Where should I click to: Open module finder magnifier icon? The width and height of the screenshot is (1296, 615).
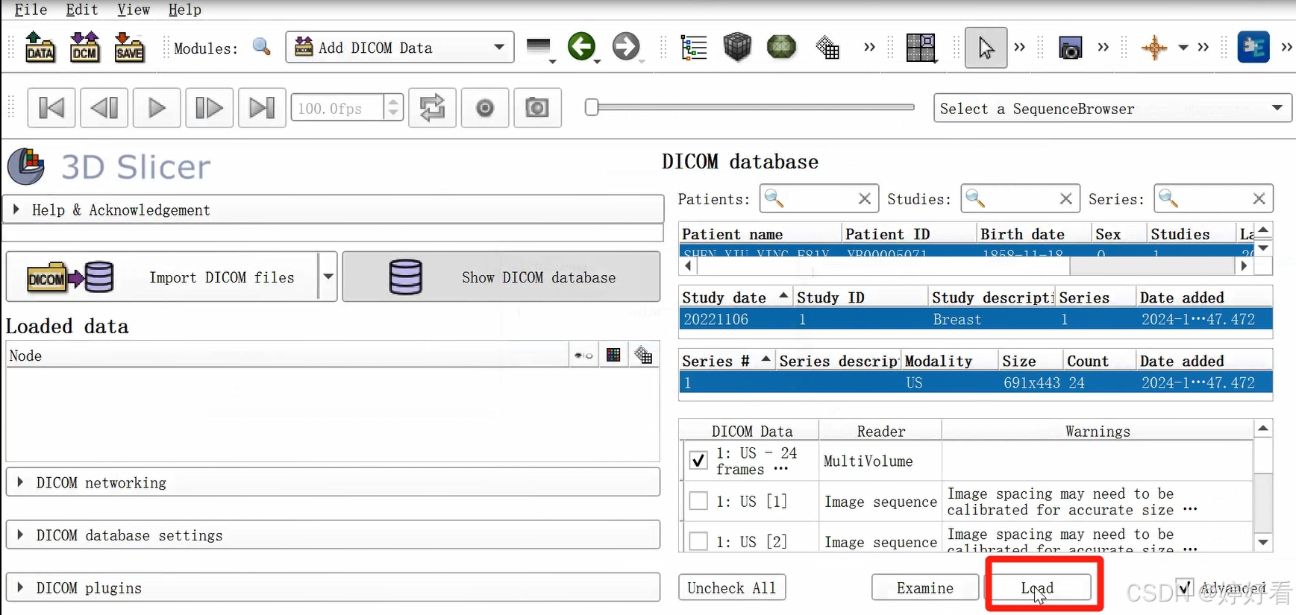click(262, 48)
